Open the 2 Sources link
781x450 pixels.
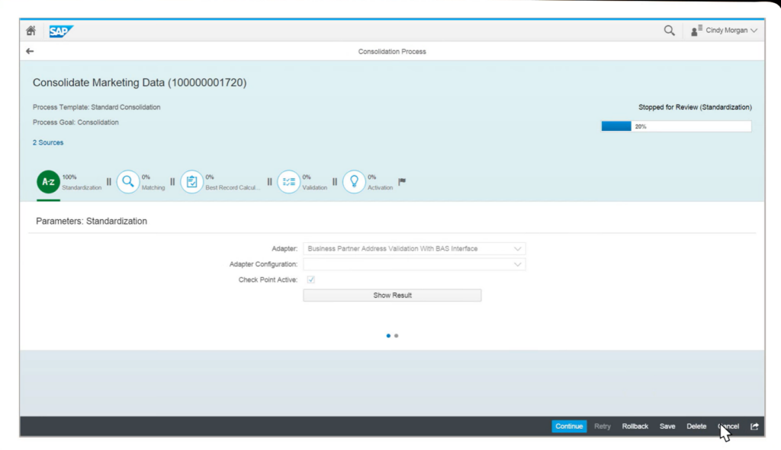tap(47, 142)
